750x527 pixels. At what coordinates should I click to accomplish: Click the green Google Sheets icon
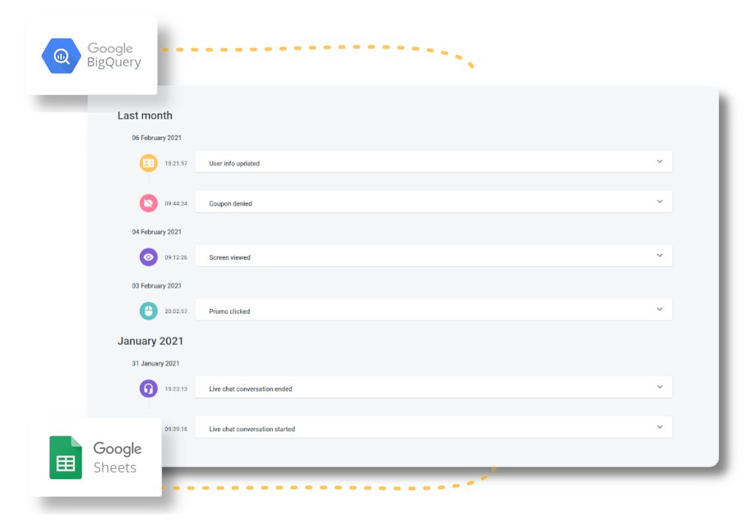tap(65, 457)
